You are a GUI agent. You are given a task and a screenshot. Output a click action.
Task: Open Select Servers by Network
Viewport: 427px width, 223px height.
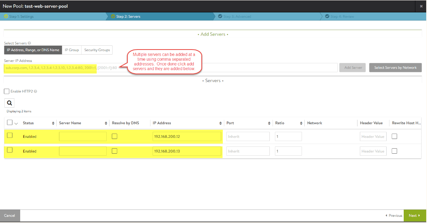coord(396,68)
